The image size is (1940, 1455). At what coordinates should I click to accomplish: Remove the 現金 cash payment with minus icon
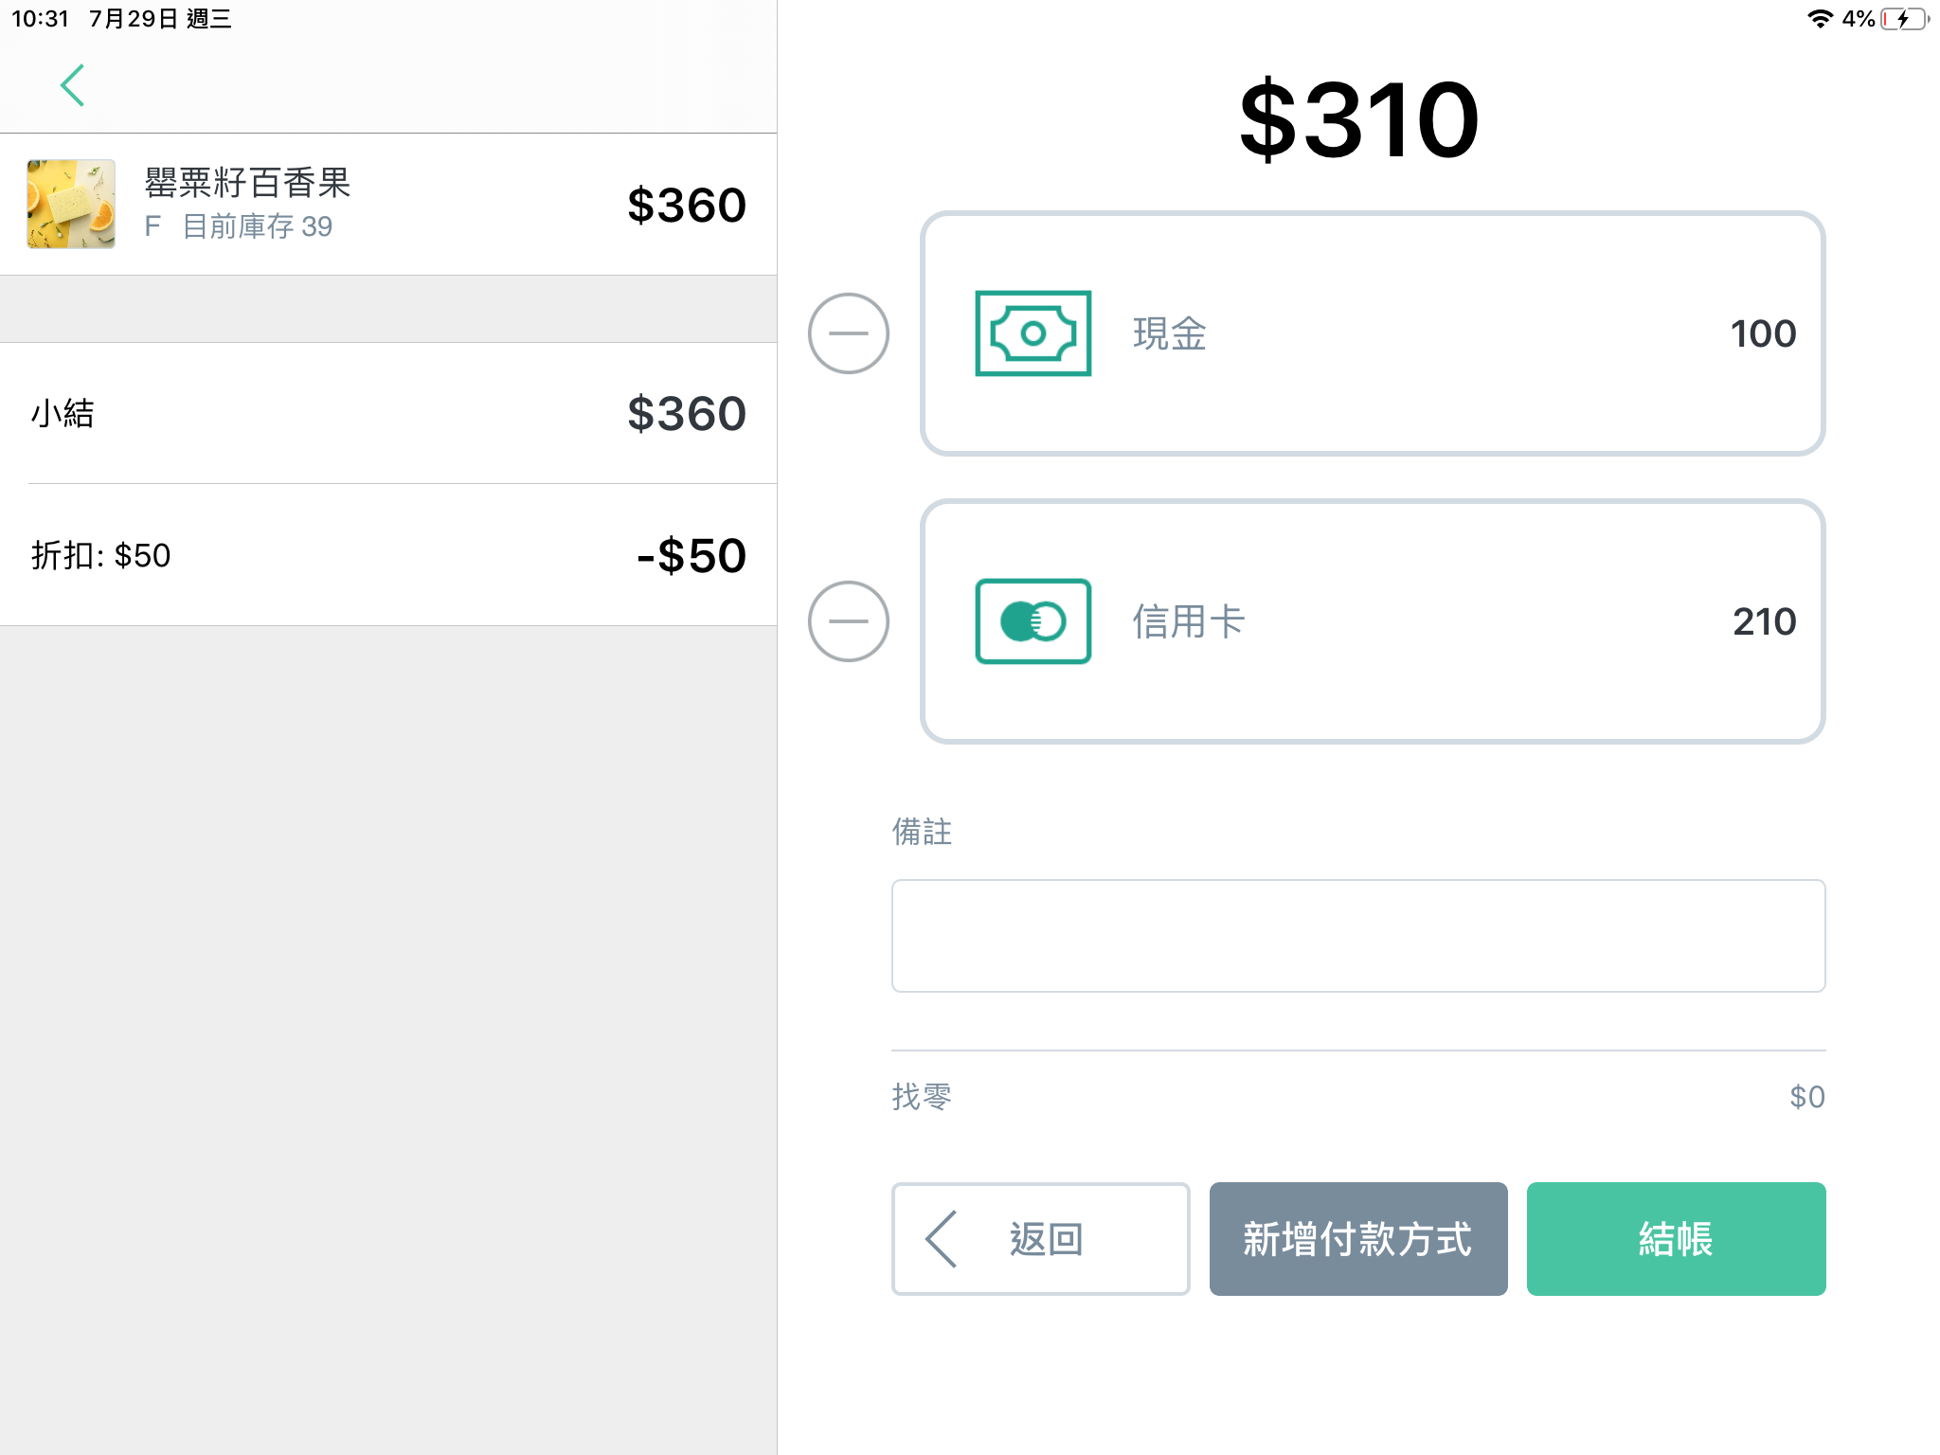[848, 333]
